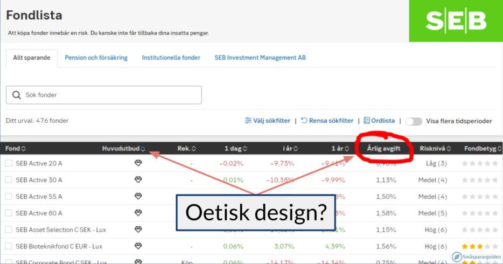
Task: Click star rating for SEB Active 80 A
Action: click(x=480, y=213)
